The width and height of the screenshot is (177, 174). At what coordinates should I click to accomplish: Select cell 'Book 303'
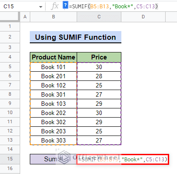[x=53, y=140]
